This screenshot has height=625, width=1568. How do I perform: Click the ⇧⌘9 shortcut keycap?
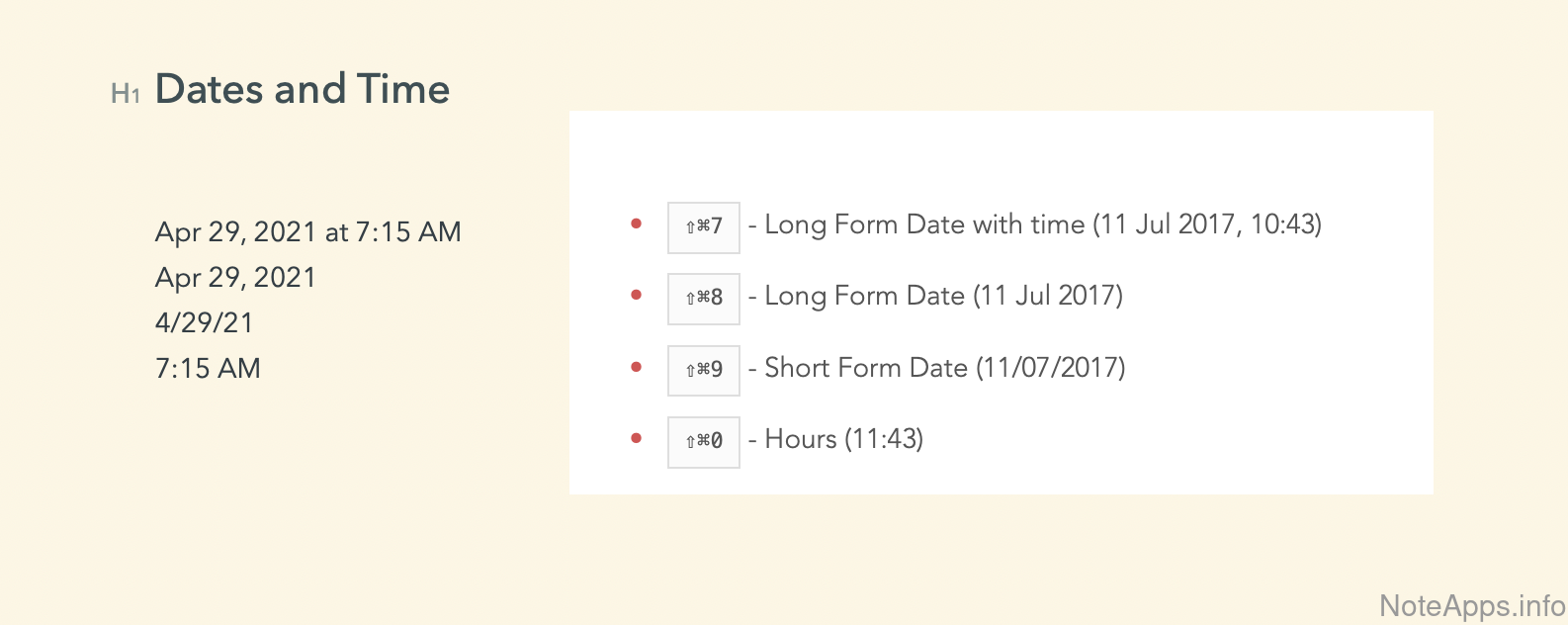[704, 370]
